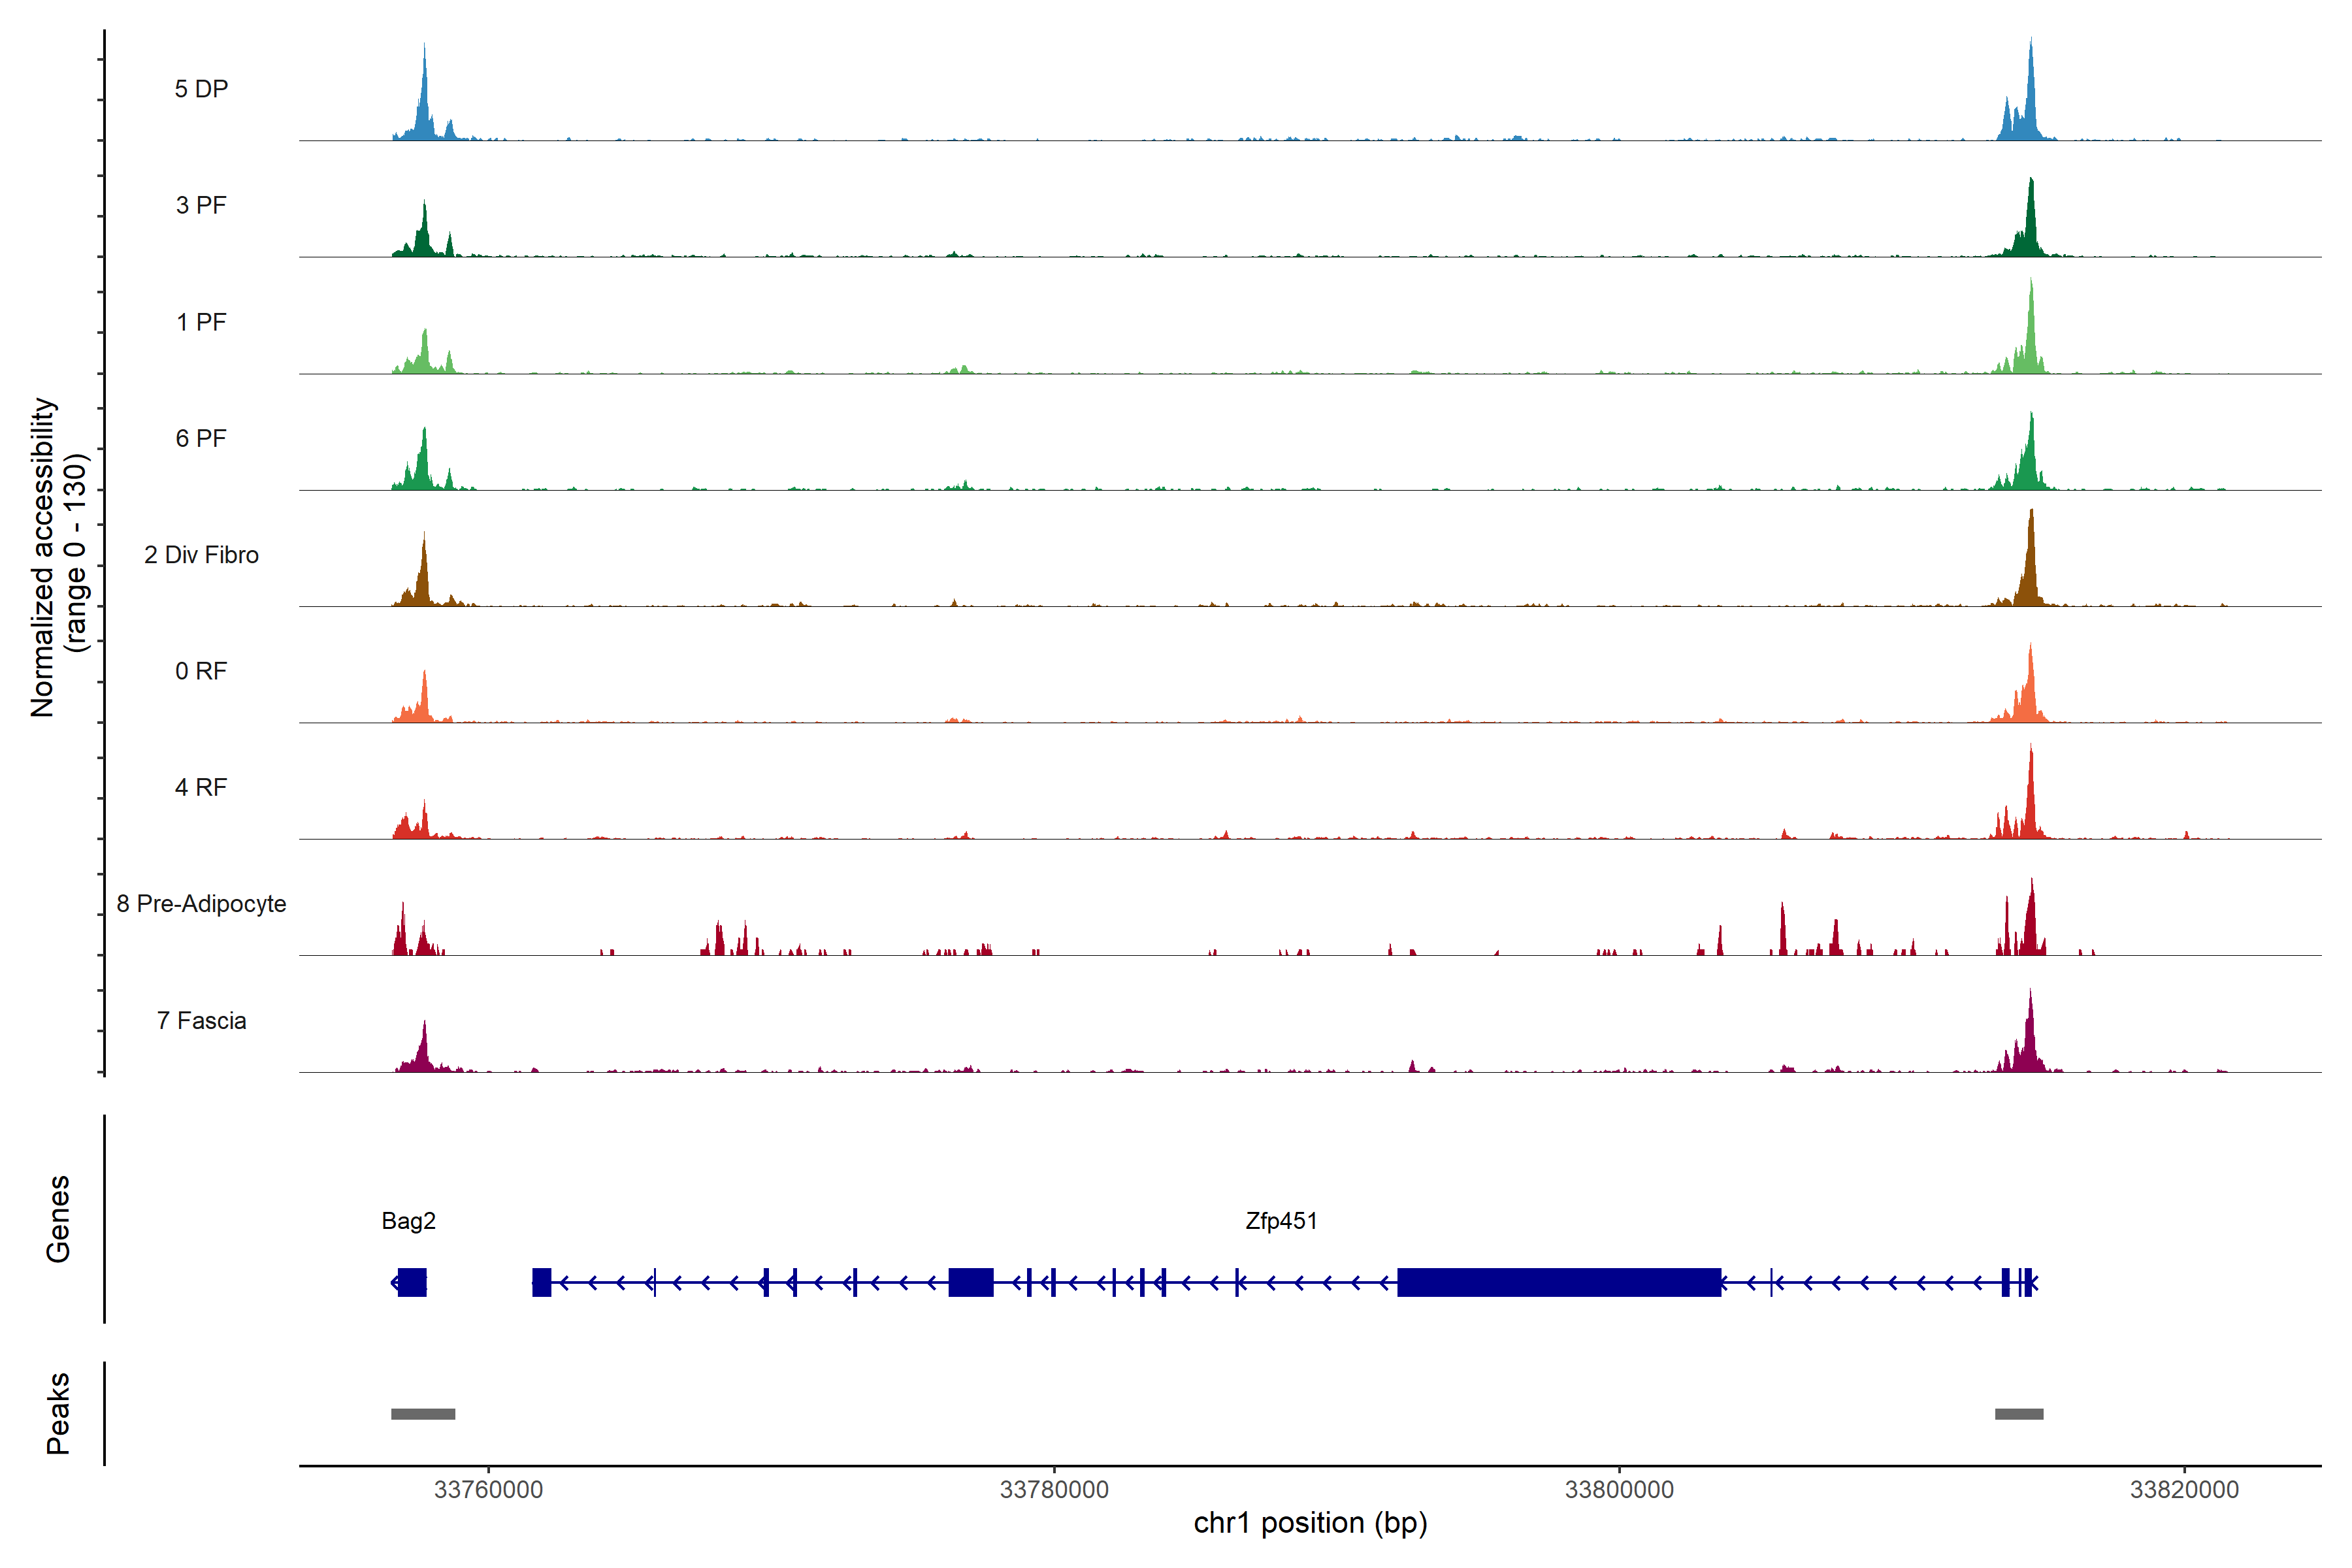Click the 33760000 axis tick label

[488, 1489]
